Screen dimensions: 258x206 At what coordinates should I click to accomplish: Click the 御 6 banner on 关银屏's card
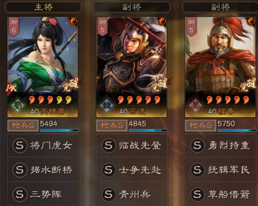[x=14, y=26]
